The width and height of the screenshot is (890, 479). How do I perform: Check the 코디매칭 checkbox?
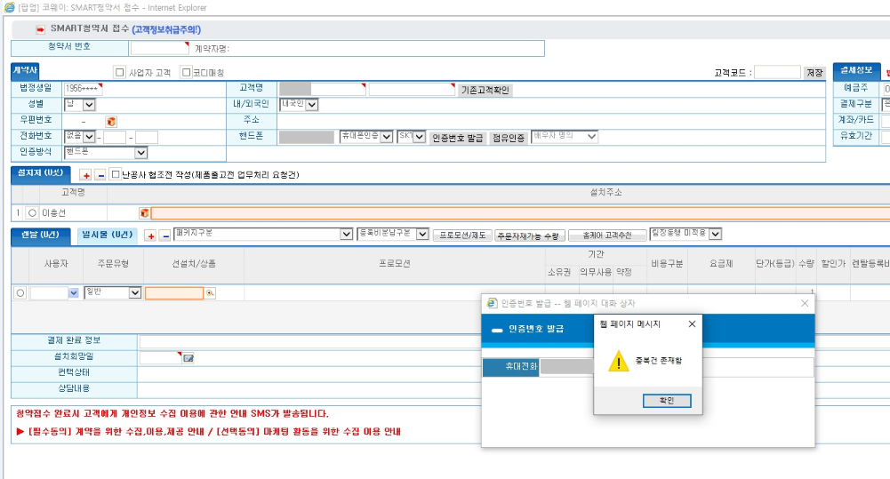[x=186, y=72]
